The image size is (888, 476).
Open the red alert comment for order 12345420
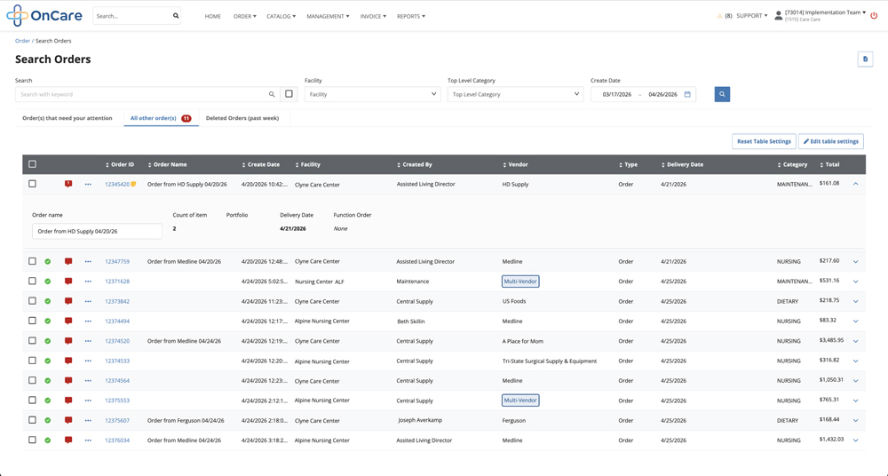pyautogui.click(x=68, y=184)
